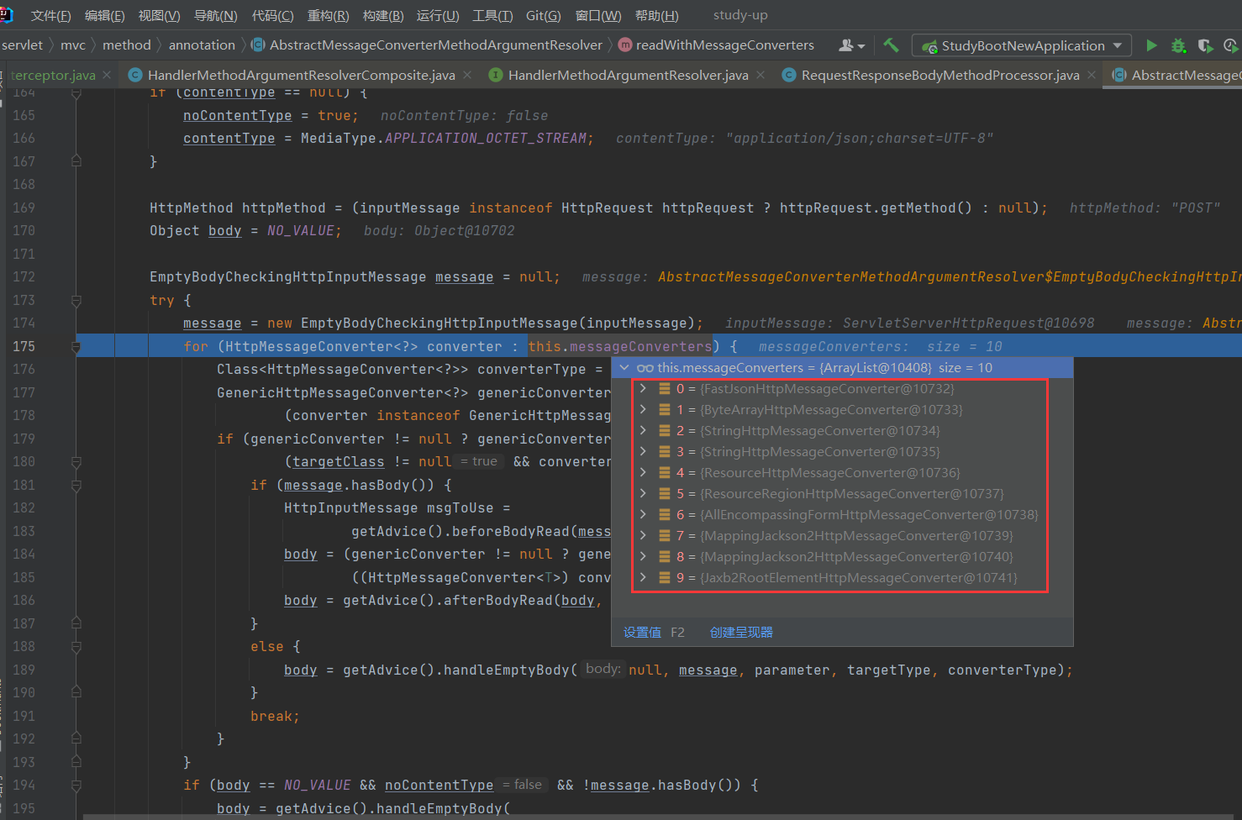This screenshot has width=1242, height=820.
Task: Click the class icon on the HandlerMethodArgumentResolverComposite.java tab
Action: coord(134,76)
